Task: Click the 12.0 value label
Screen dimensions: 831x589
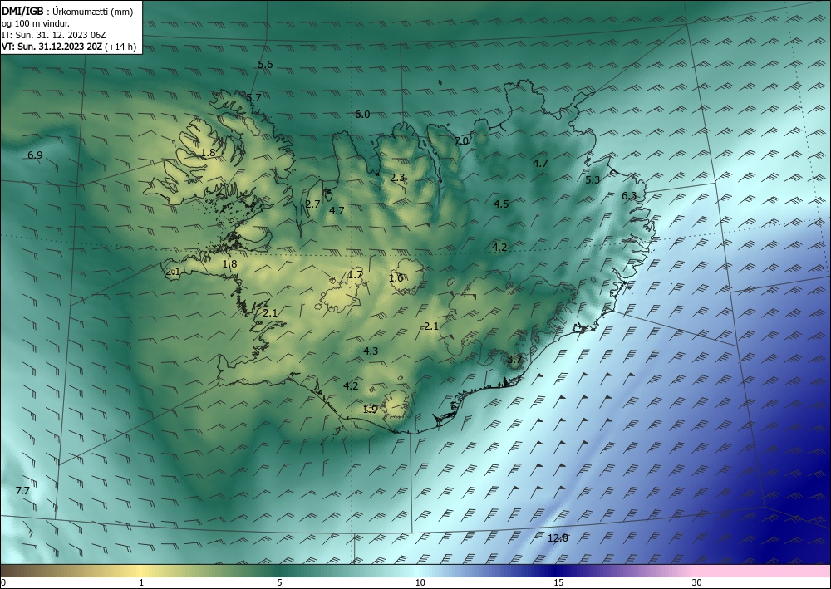Action: pyautogui.click(x=558, y=538)
